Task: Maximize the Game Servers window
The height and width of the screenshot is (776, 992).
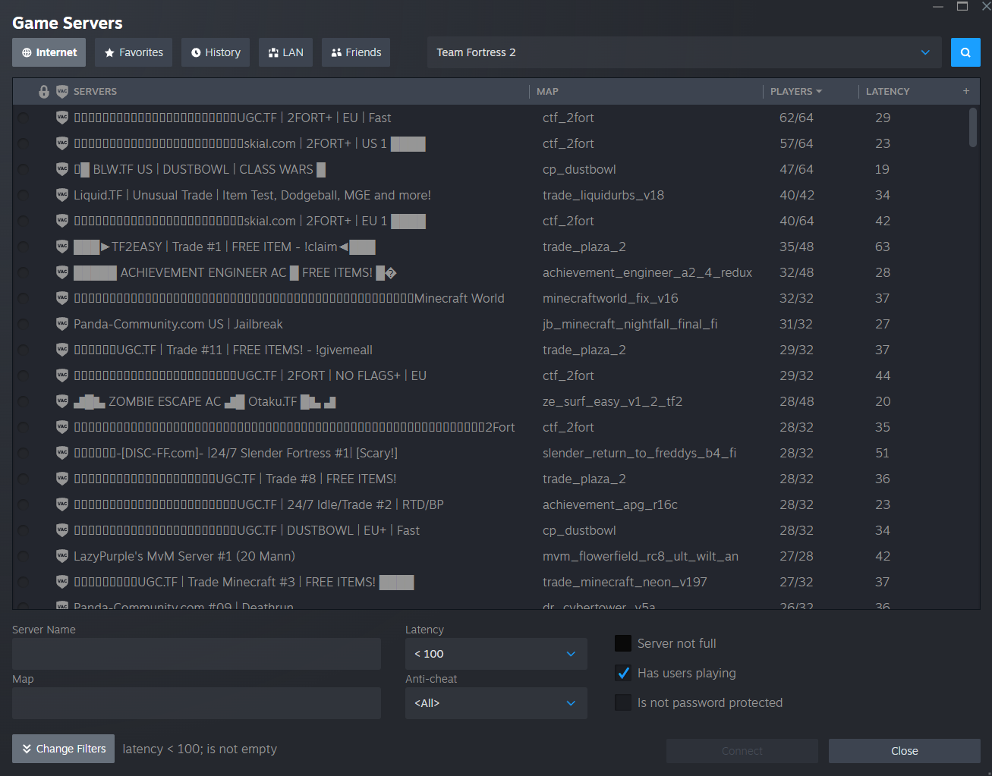Action: click(x=962, y=6)
